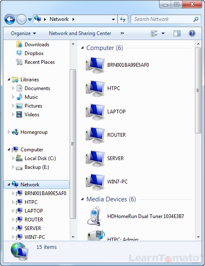Open the address bar previous locations dropdown

[113, 19]
